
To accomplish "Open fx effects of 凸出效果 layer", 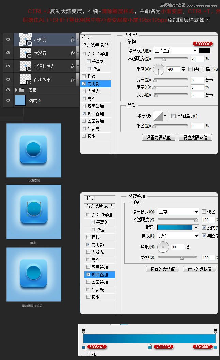I will pyautogui.click(x=73, y=80).
